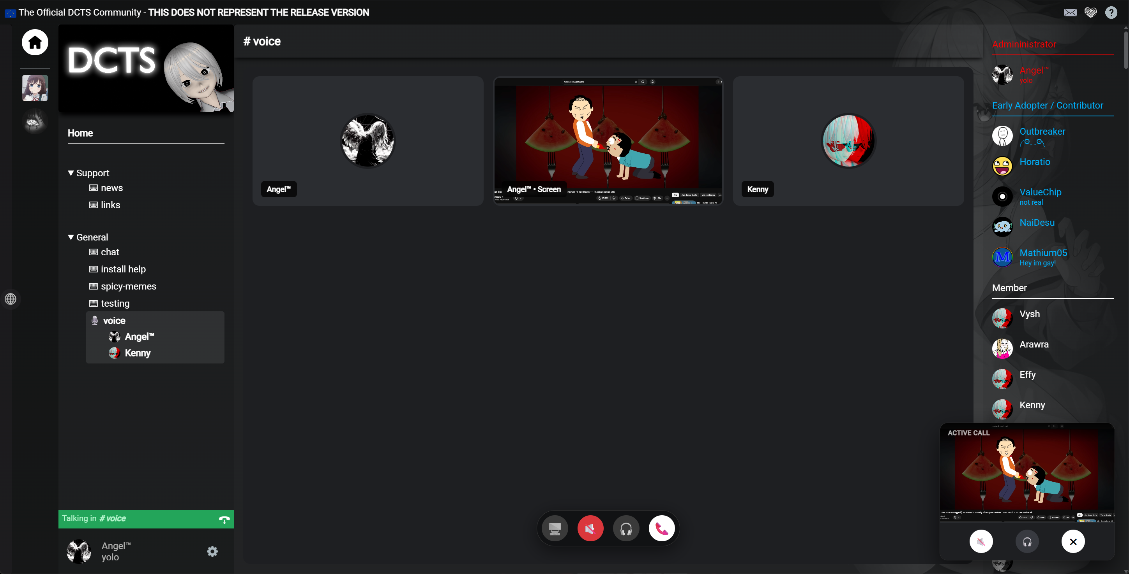Click the Home heading link
This screenshot has width=1129, height=574.
(x=80, y=133)
